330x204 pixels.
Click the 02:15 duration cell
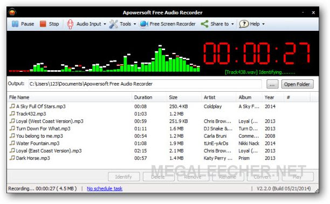click(141, 151)
